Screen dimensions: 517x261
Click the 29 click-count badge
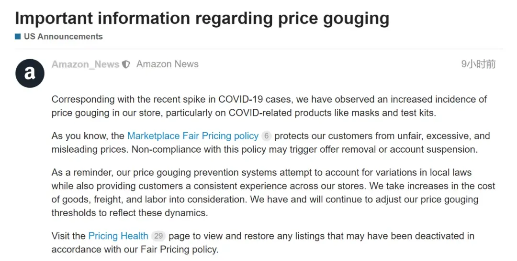pyautogui.click(x=158, y=236)
